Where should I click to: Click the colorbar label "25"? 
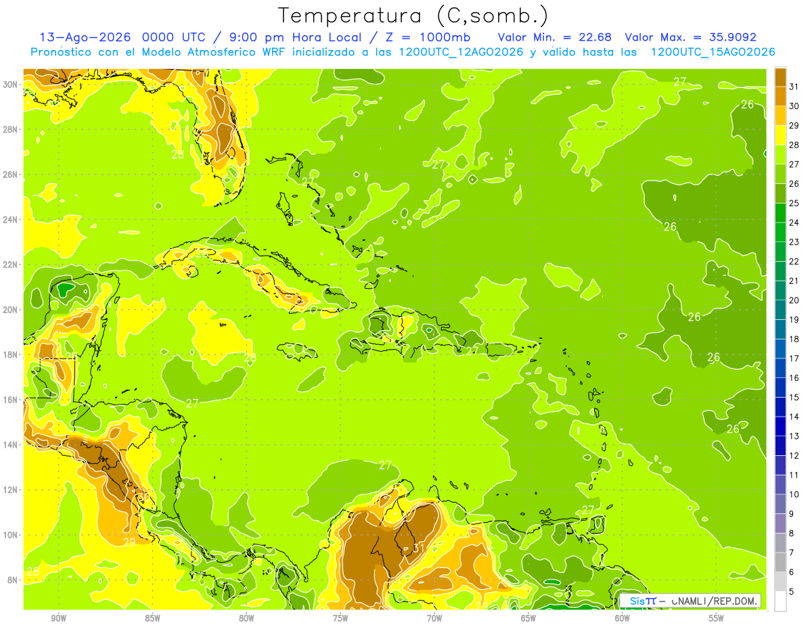click(x=794, y=203)
